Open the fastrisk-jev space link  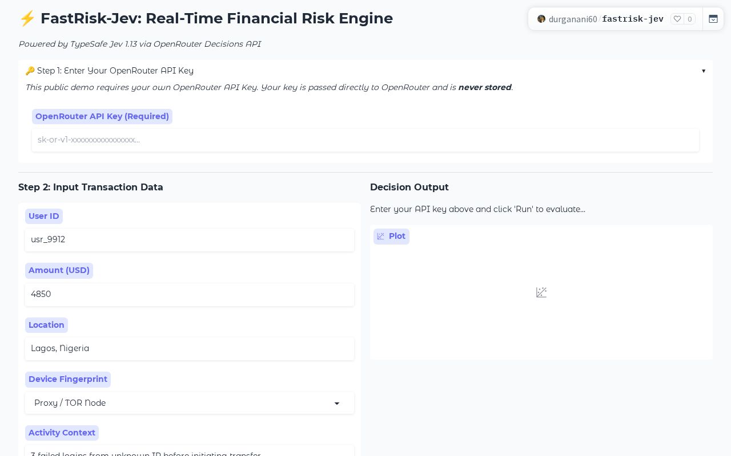tap(633, 19)
